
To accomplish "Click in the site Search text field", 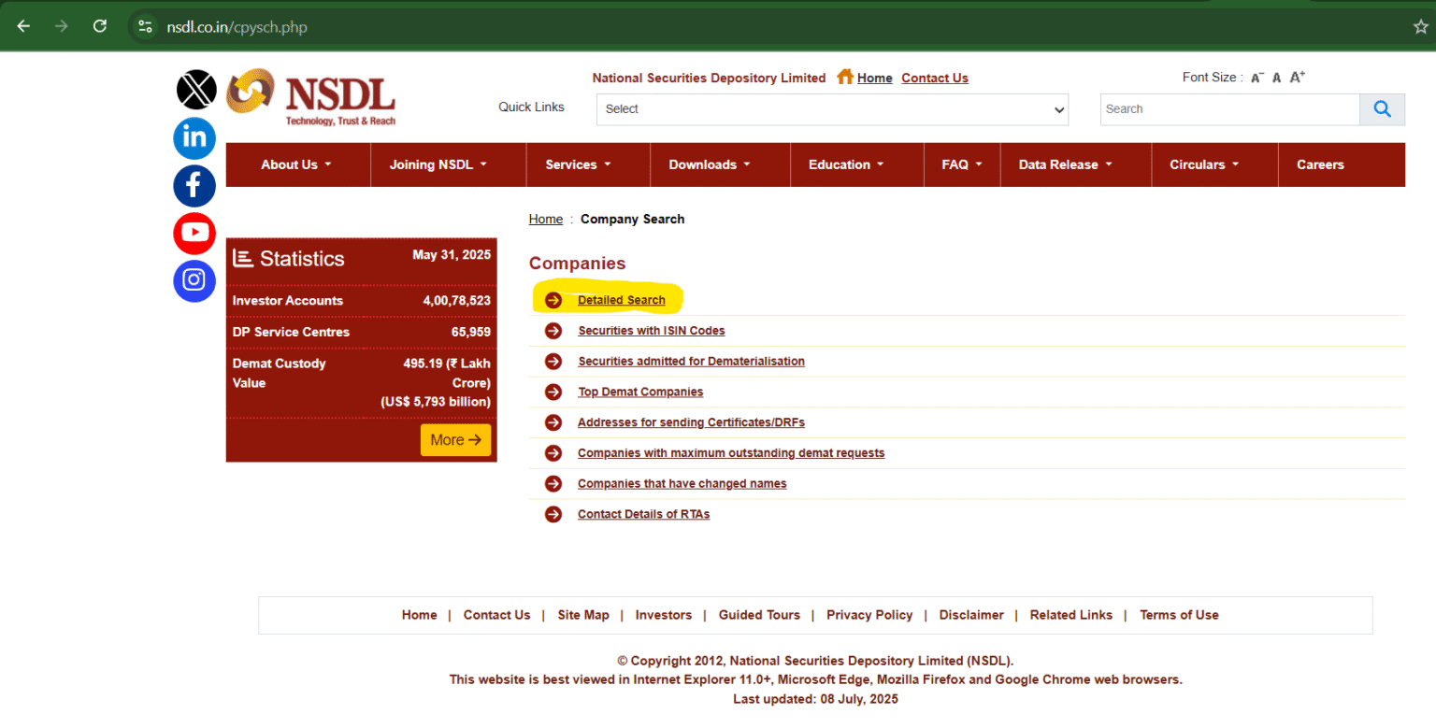I will click(x=1228, y=109).
